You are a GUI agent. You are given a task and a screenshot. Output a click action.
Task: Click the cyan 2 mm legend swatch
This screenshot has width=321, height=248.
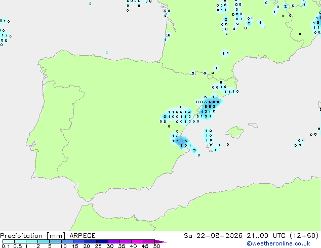(x=44, y=241)
